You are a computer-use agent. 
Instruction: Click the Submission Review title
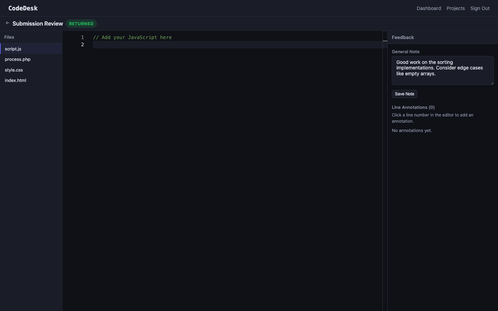tap(38, 24)
